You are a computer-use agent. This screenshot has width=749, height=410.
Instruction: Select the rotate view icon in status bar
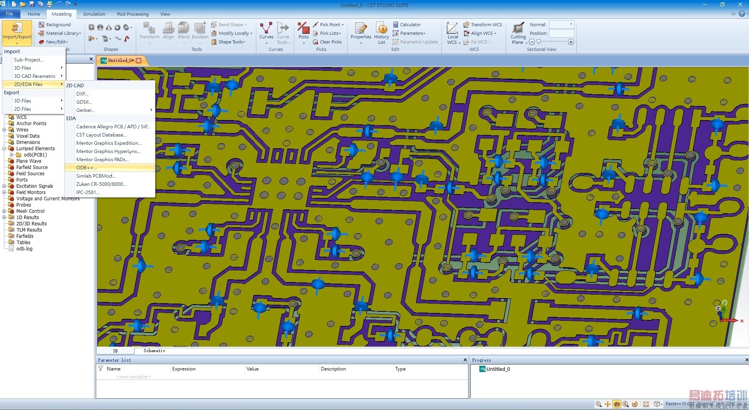tap(617, 404)
